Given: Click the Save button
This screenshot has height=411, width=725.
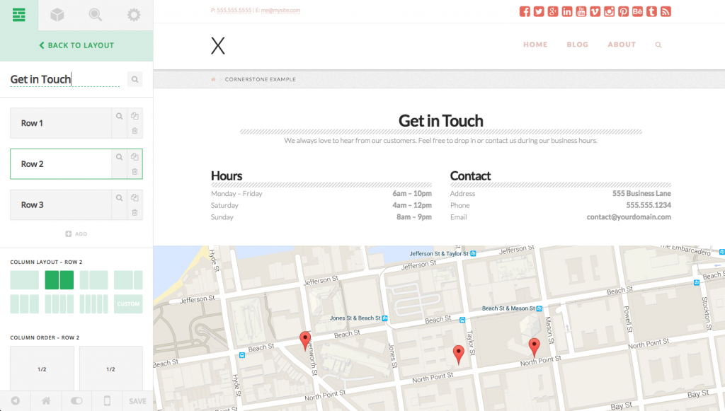Looking at the screenshot, I should point(137,401).
